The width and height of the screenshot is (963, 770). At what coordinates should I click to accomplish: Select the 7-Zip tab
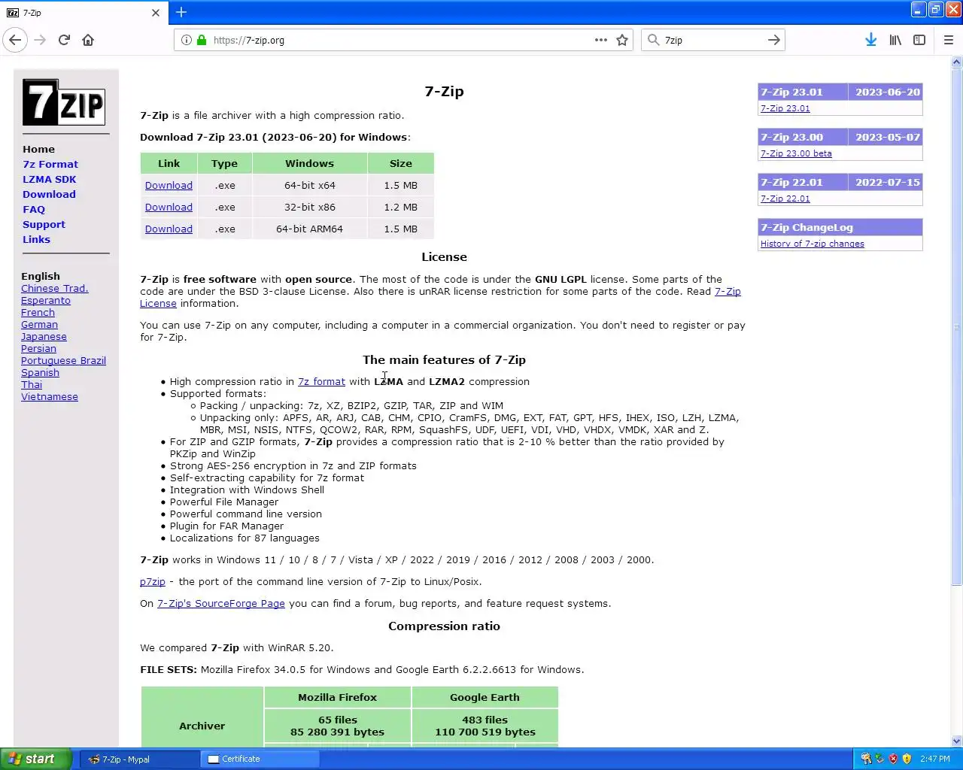point(83,13)
